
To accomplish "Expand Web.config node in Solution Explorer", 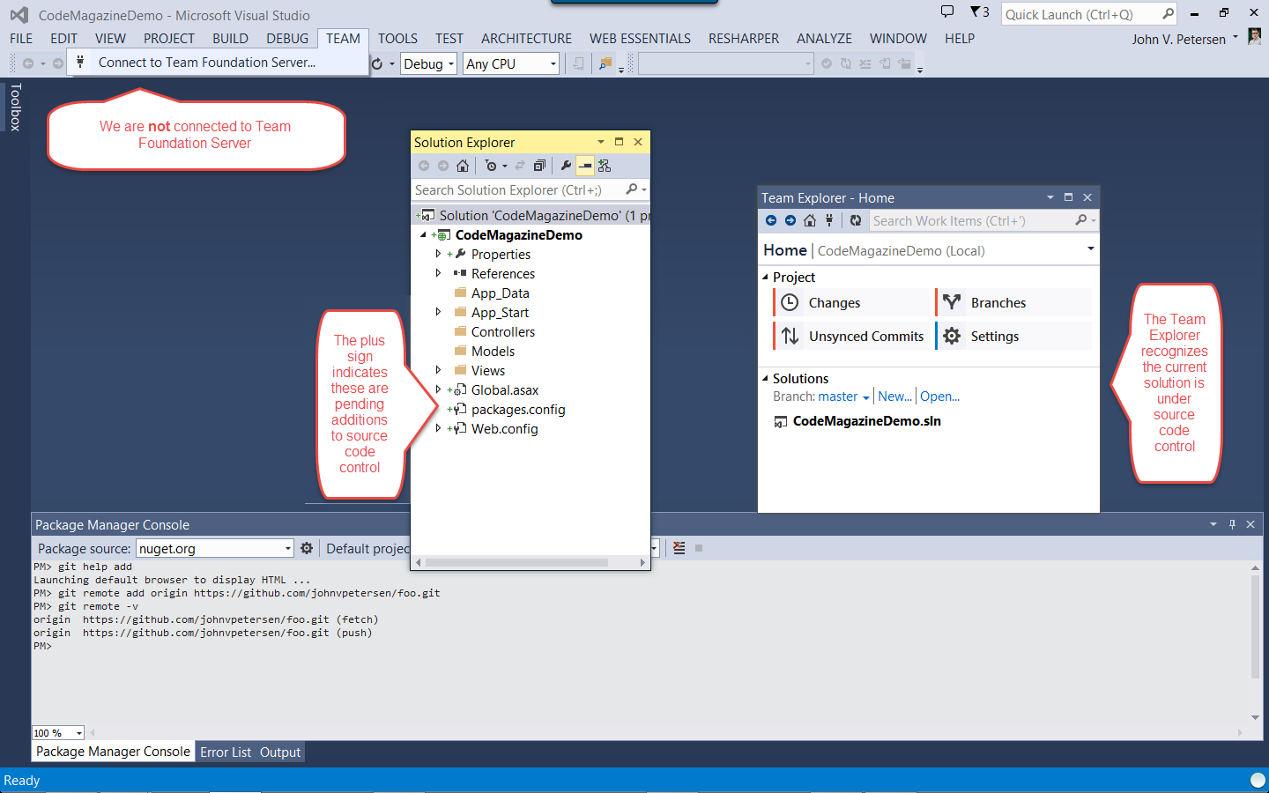I will pos(438,428).
